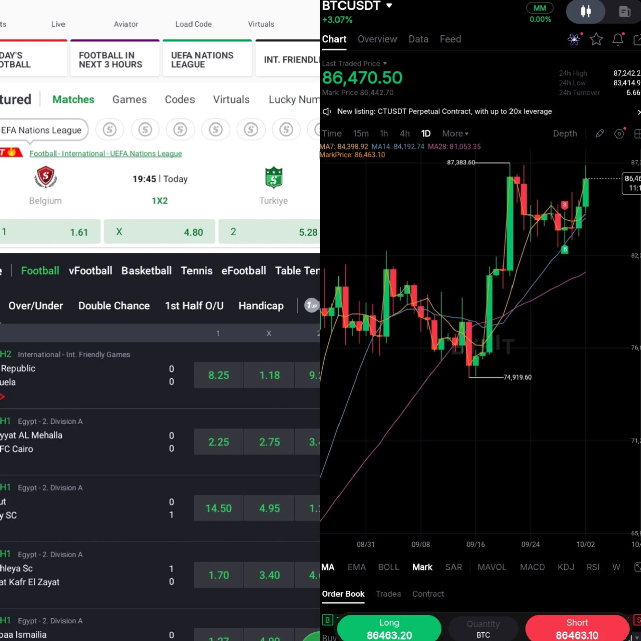Select the 1D timeframe
Screen dimensions: 641x641
(x=426, y=134)
